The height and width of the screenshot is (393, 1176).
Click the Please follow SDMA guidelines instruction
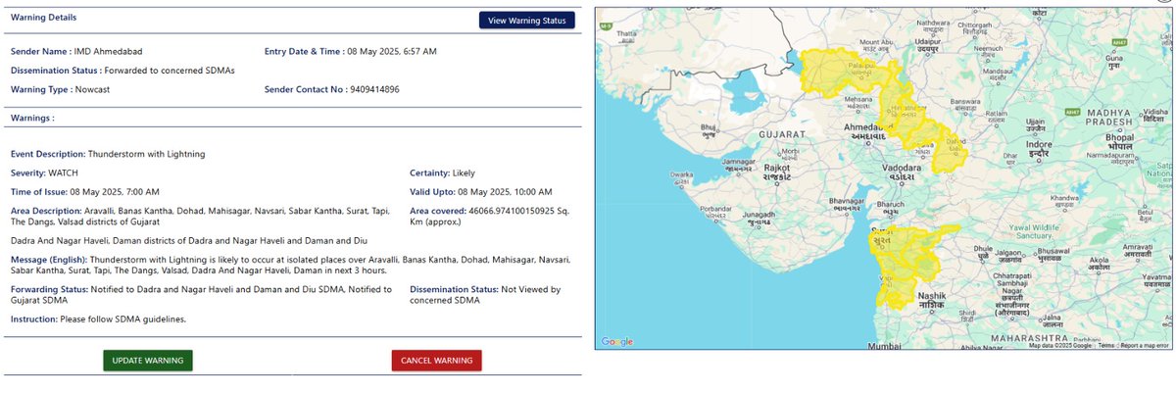[x=122, y=319]
